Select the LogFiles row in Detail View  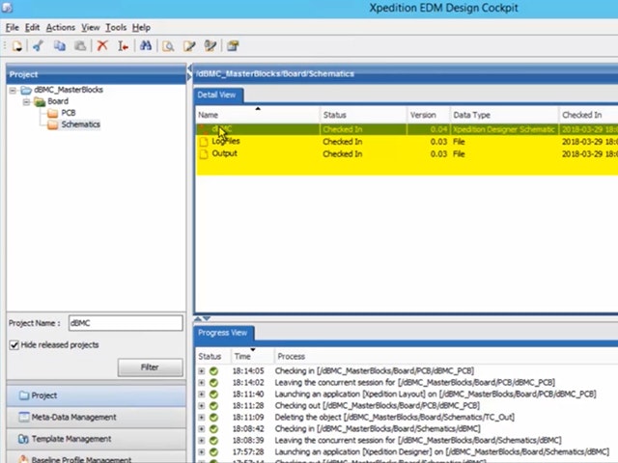pyautogui.click(x=407, y=142)
